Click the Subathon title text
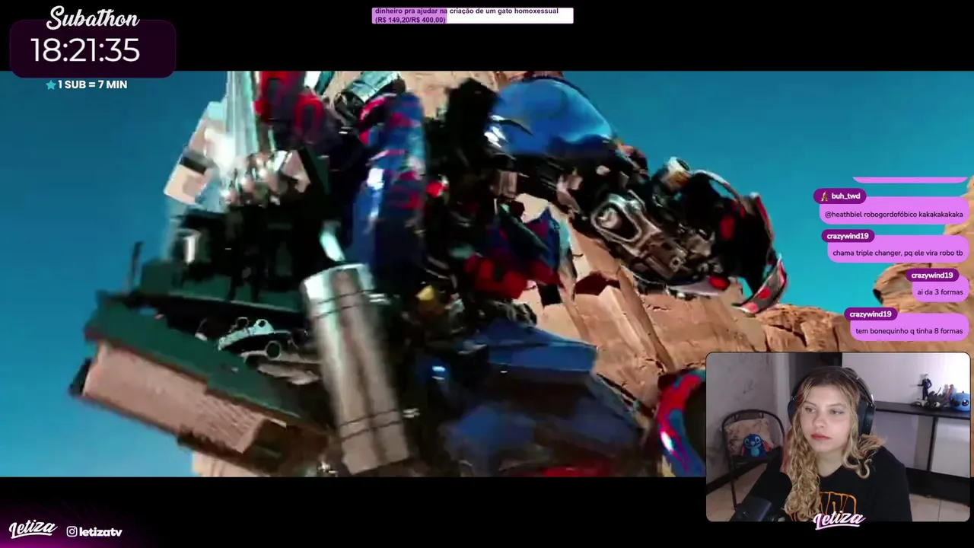Viewport: 974px width, 548px height. click(x=93, y=18)
